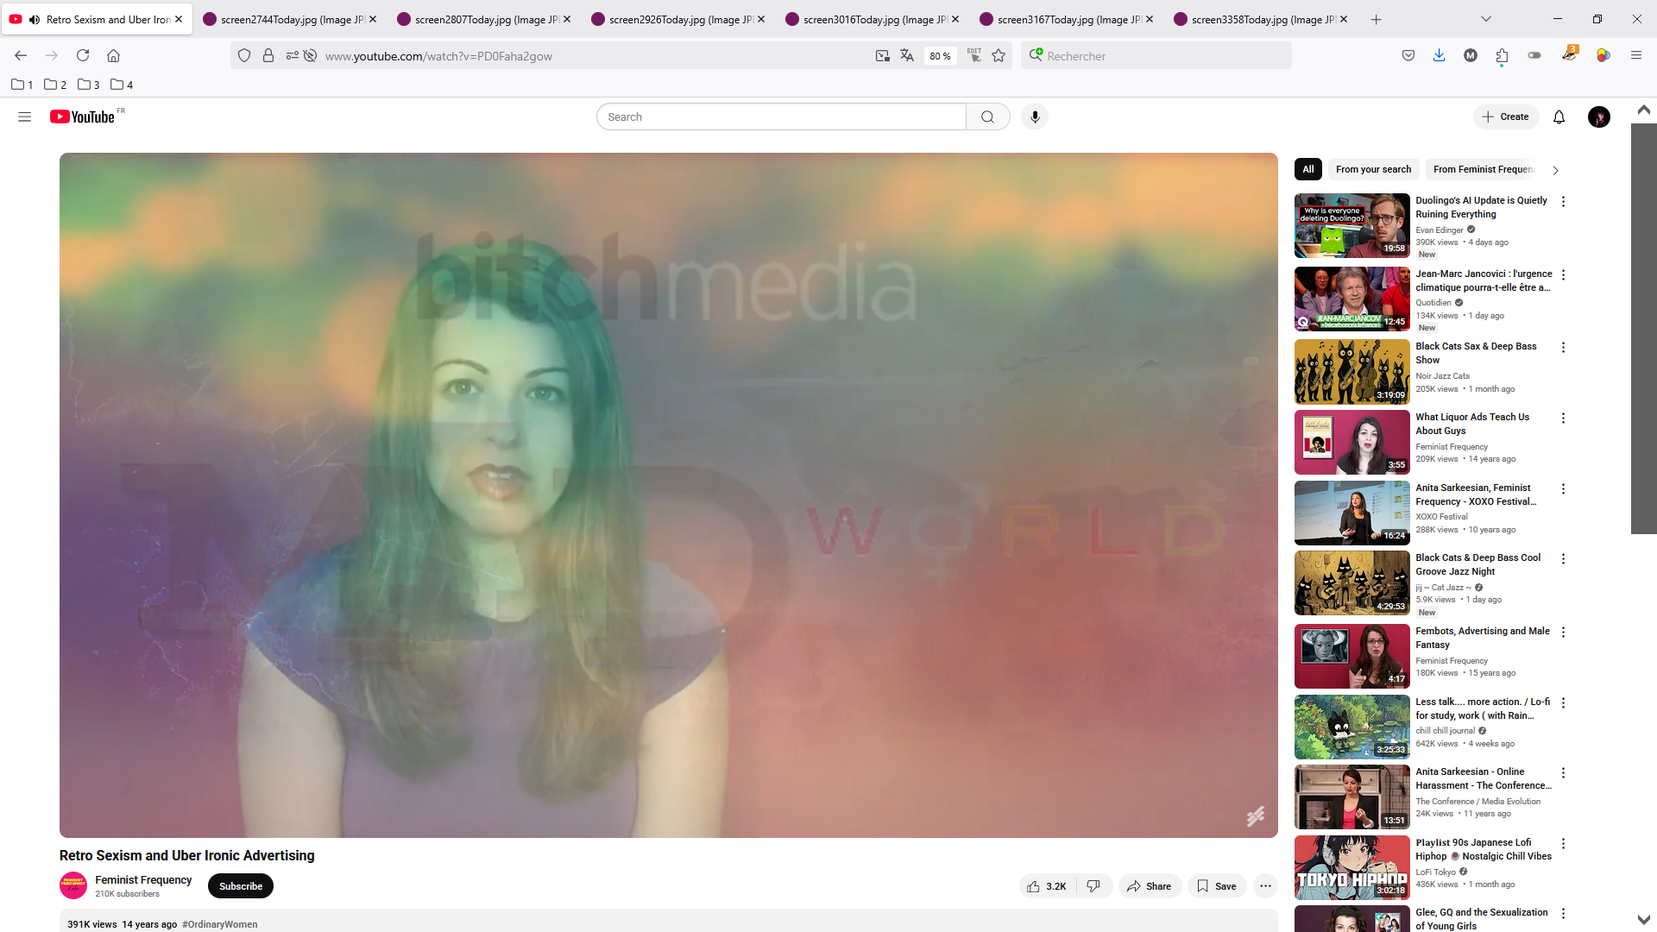Click the search magnifier button
The image size is (1657, 932).
[987, 116]
